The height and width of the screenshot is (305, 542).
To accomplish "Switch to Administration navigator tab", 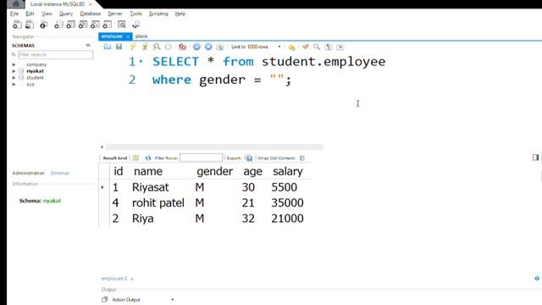I will point(28,173).
